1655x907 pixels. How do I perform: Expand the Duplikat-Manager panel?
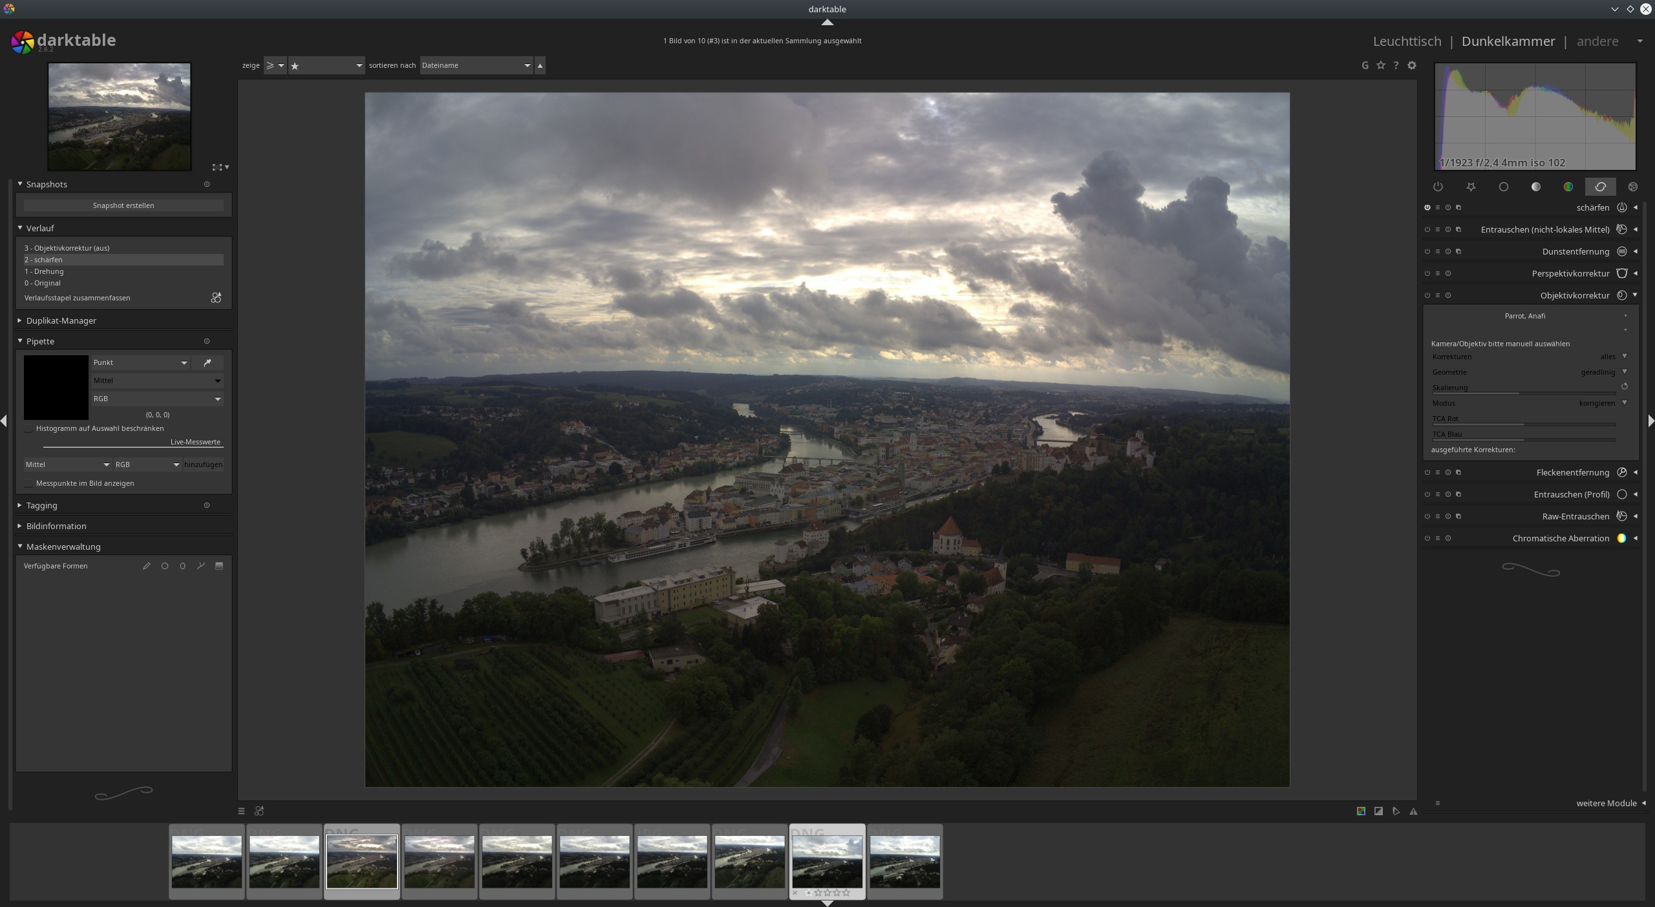click(61, 320)
